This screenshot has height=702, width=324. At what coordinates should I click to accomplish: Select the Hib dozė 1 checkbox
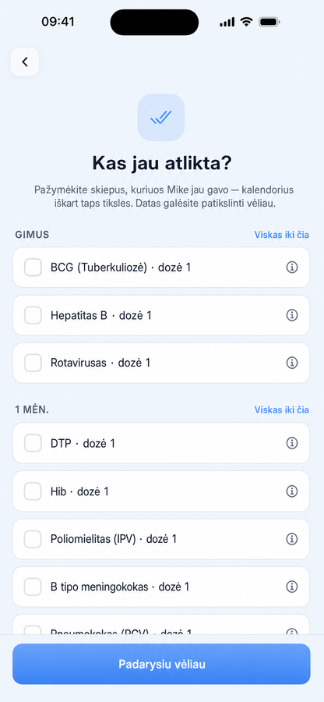33,491
